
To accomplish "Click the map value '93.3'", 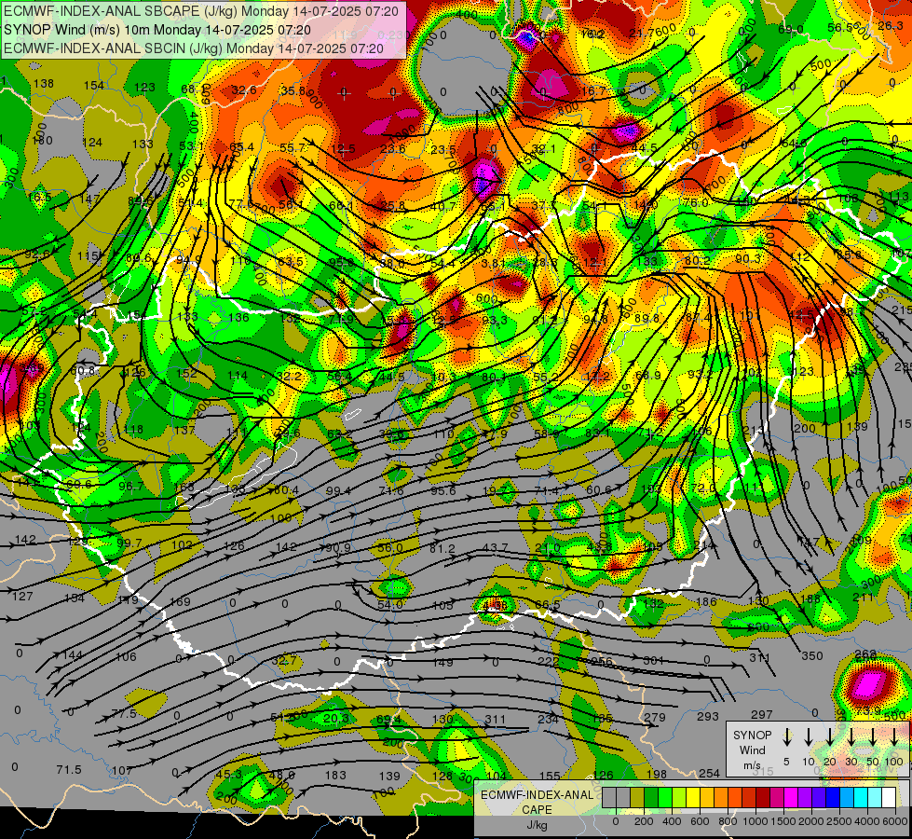I will [495, 321].
